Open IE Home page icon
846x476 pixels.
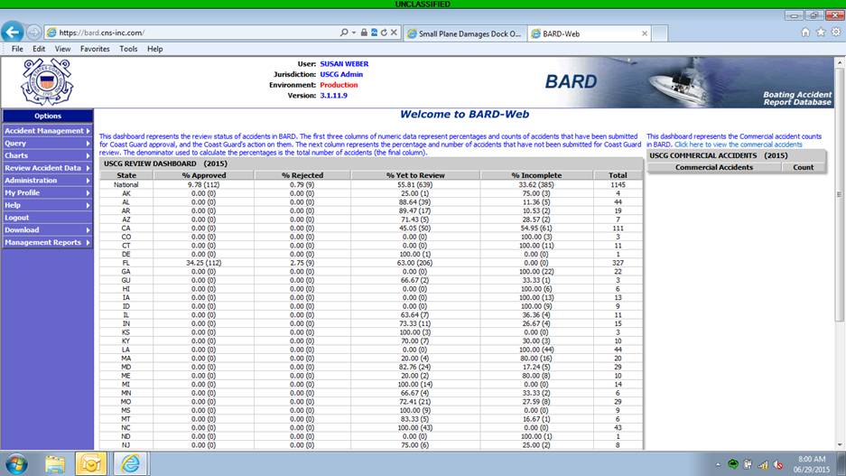[805, 33]
